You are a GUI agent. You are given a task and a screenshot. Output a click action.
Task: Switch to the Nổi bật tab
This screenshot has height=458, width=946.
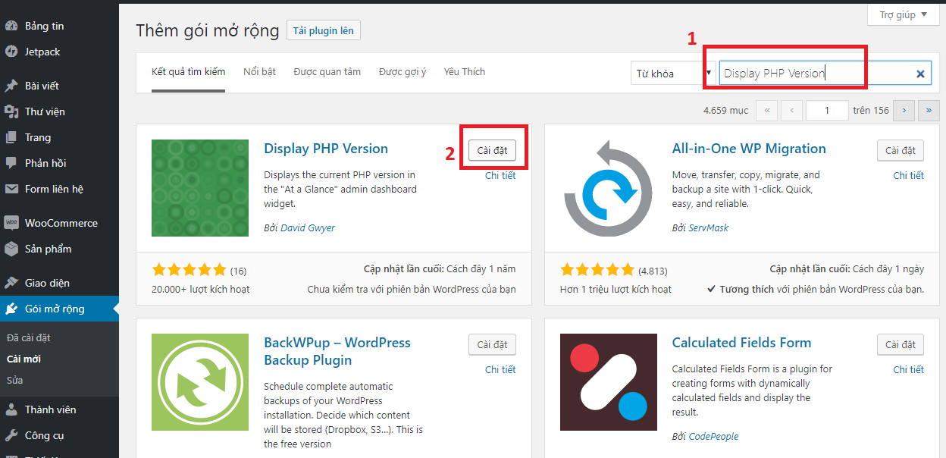click(259, 71)
